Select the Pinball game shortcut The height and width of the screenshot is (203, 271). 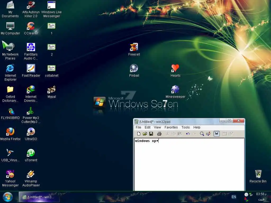(134, 71)
